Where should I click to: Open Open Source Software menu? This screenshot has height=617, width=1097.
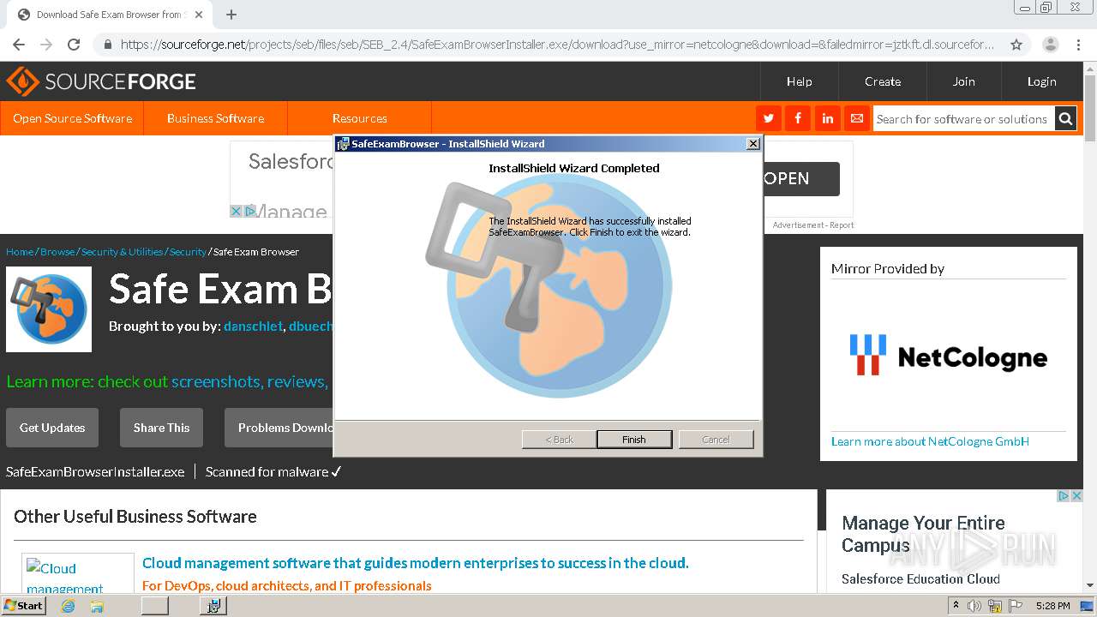tap(73, 118)
